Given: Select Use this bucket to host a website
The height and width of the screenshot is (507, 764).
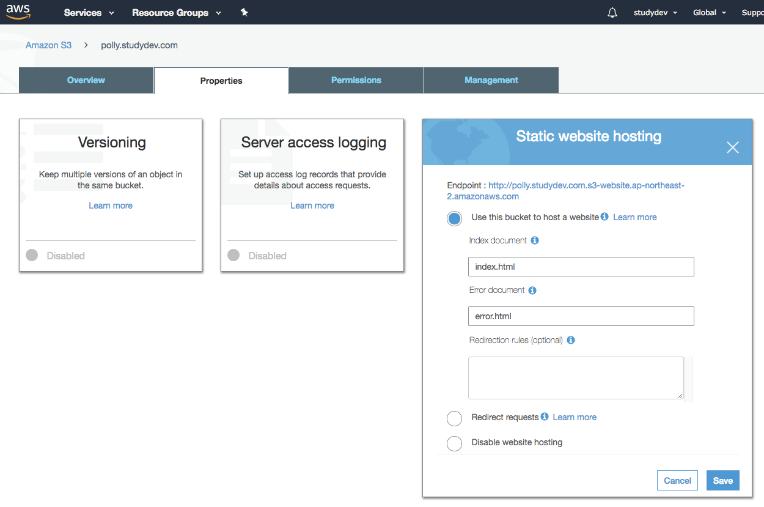Looking at the screenshot, I should [x=454, y=218].
